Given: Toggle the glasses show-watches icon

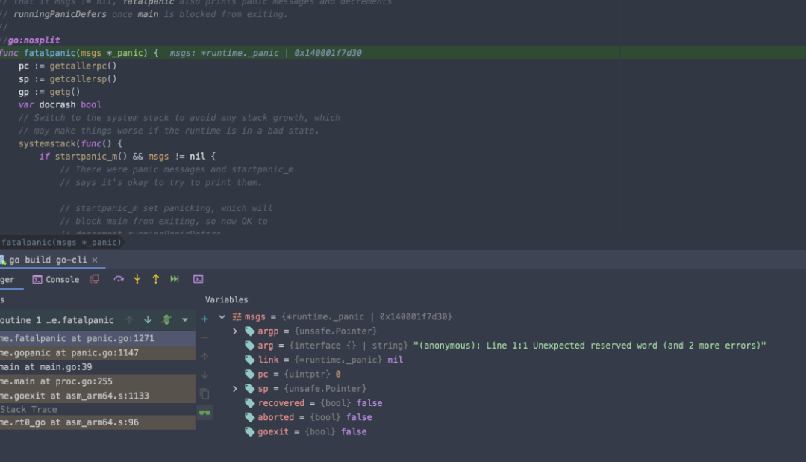Looking at the screenshot, I should (x=204, y=412).
